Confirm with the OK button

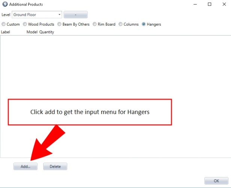coord(216,181)
